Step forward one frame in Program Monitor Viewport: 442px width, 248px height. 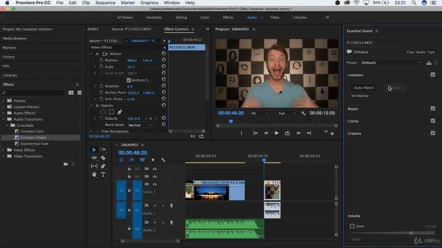click(x=298, y=133)
